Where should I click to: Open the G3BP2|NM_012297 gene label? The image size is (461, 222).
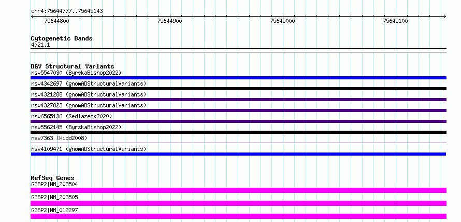[x=54, y=210]
